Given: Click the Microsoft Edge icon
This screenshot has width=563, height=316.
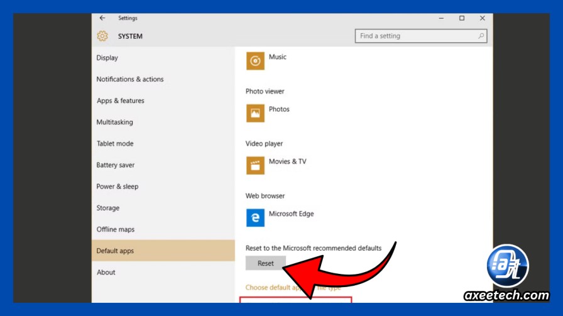Looking at the screenshot, I should click(255, 217).
